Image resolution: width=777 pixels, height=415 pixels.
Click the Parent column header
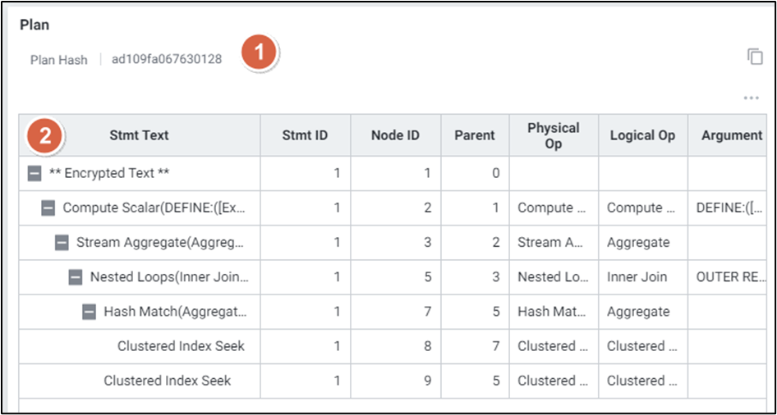pos(474,135)
